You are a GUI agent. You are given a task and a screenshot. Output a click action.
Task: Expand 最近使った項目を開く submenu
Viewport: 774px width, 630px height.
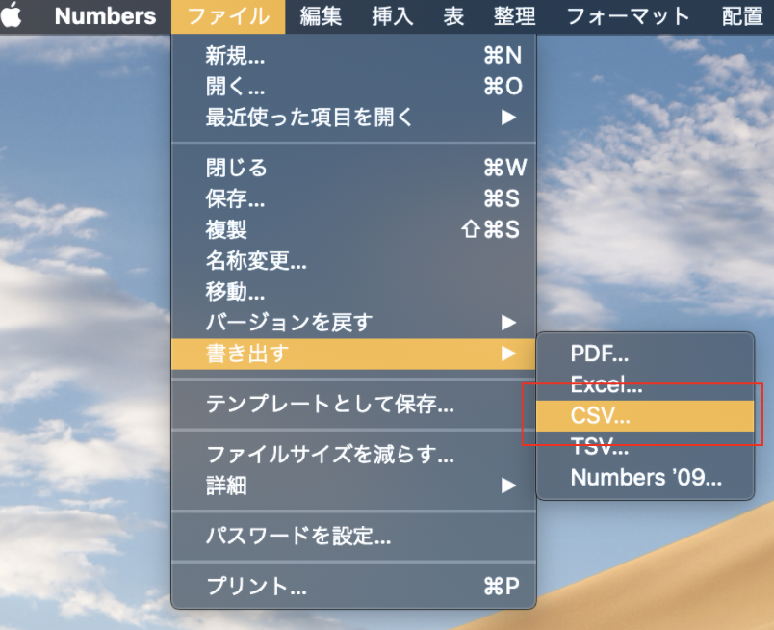[x=353, y=118]
